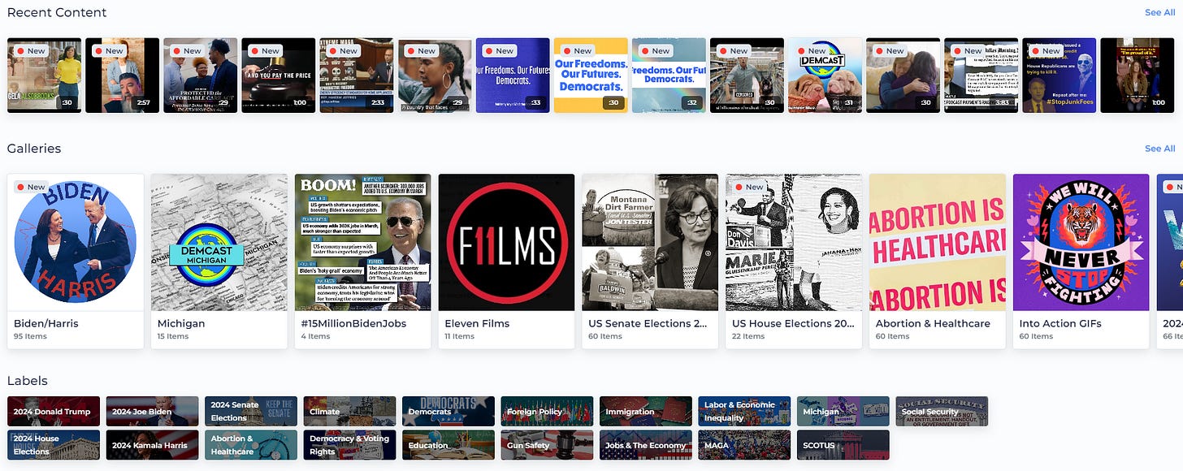The height and width of the screenshot is (471, 1183).
Task: Choose the 'MAGA' label
Action: click(744, 445)
